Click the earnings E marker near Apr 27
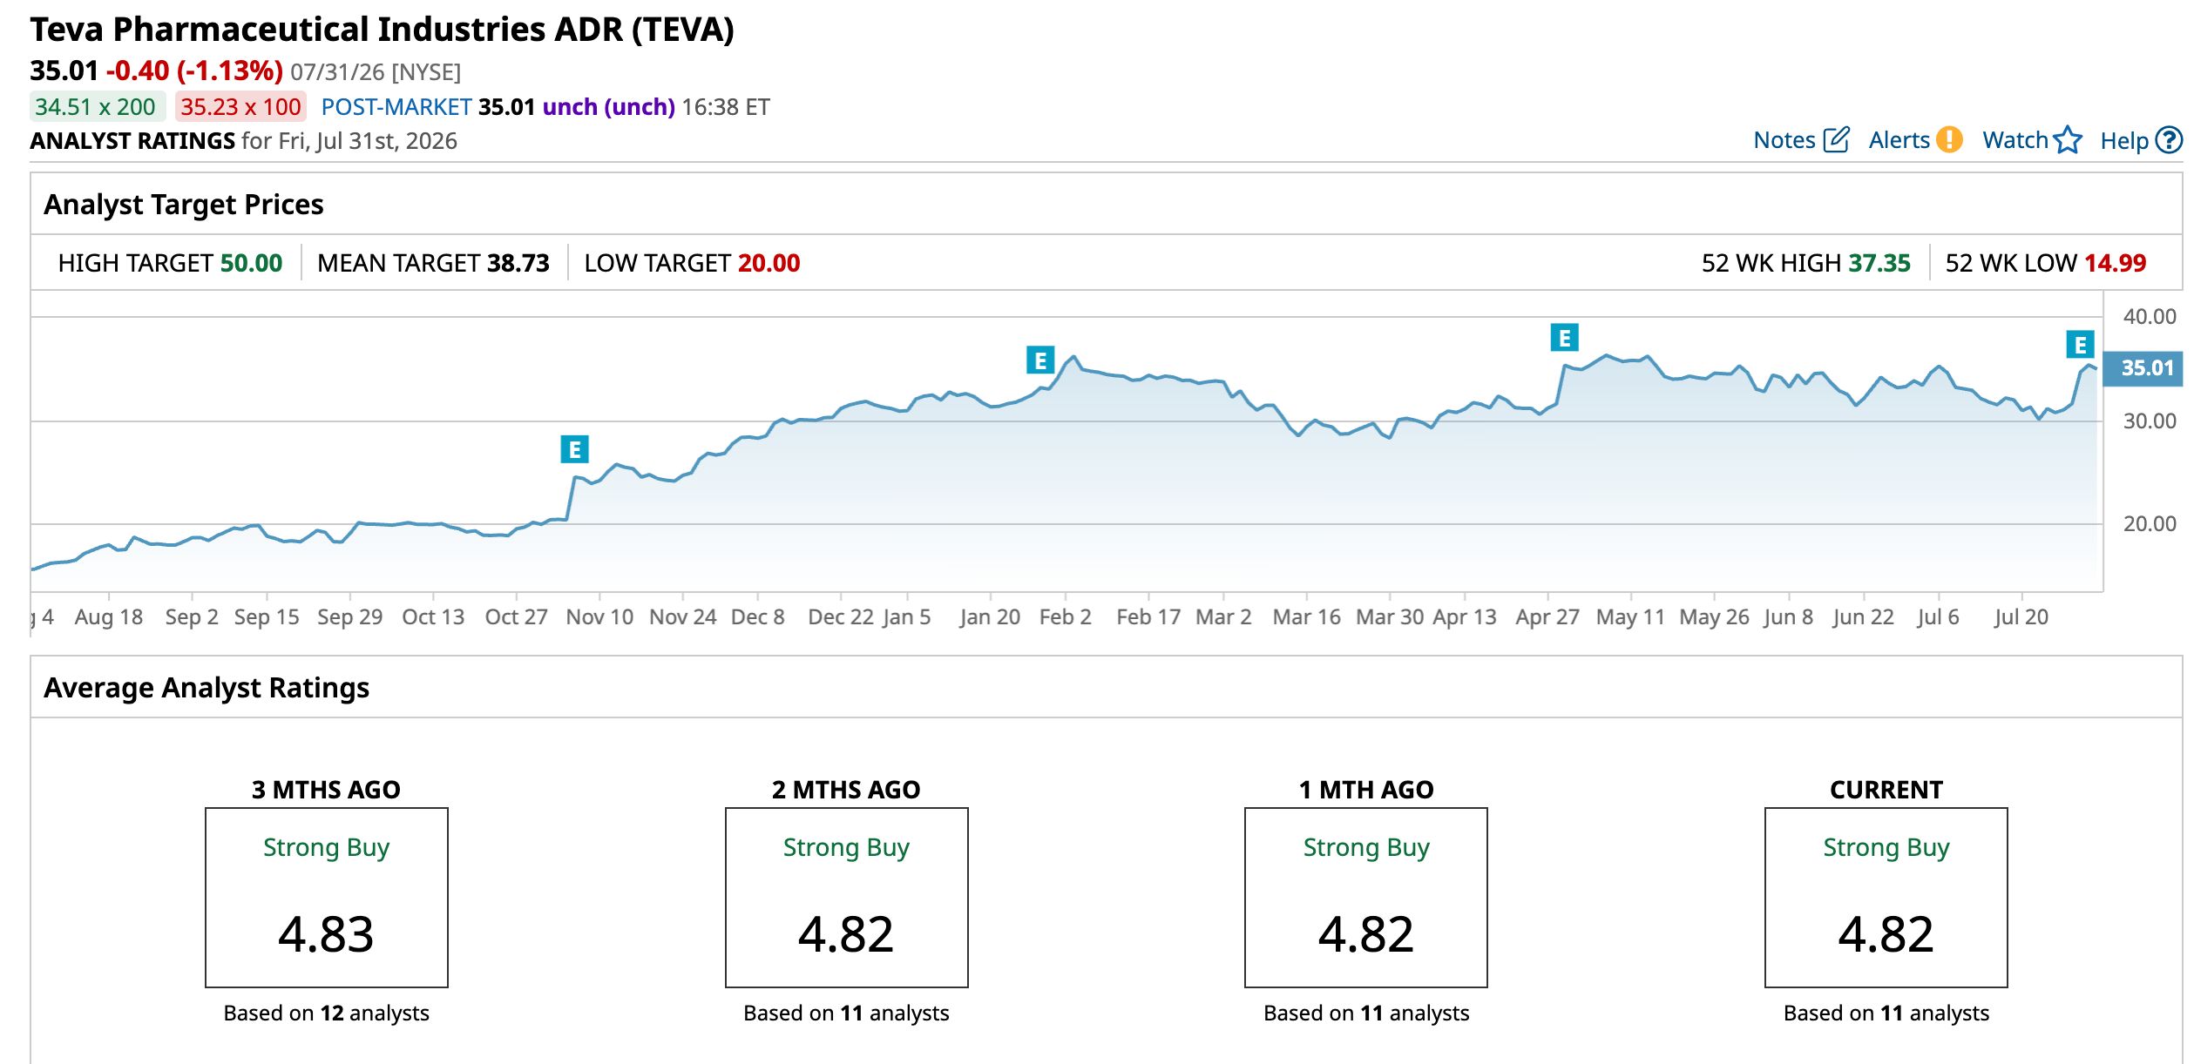 (1565, 337)
